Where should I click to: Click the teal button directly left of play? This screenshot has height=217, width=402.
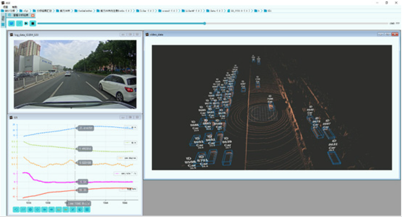(19, 23)
